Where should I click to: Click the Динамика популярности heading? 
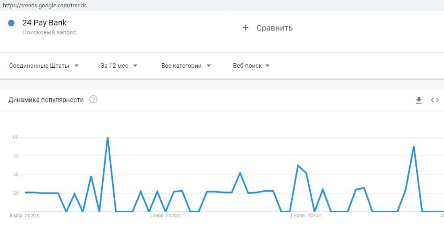click(46, 100)
